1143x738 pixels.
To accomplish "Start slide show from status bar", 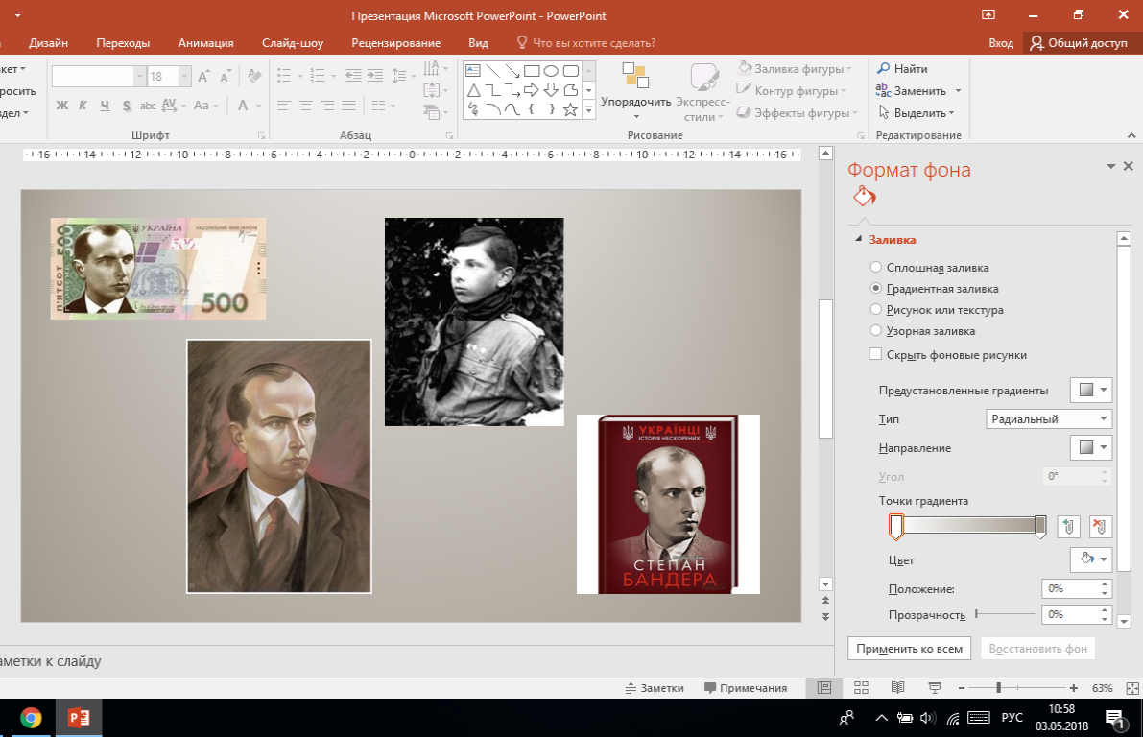I will pyautogui.click(x=935, y=688).
